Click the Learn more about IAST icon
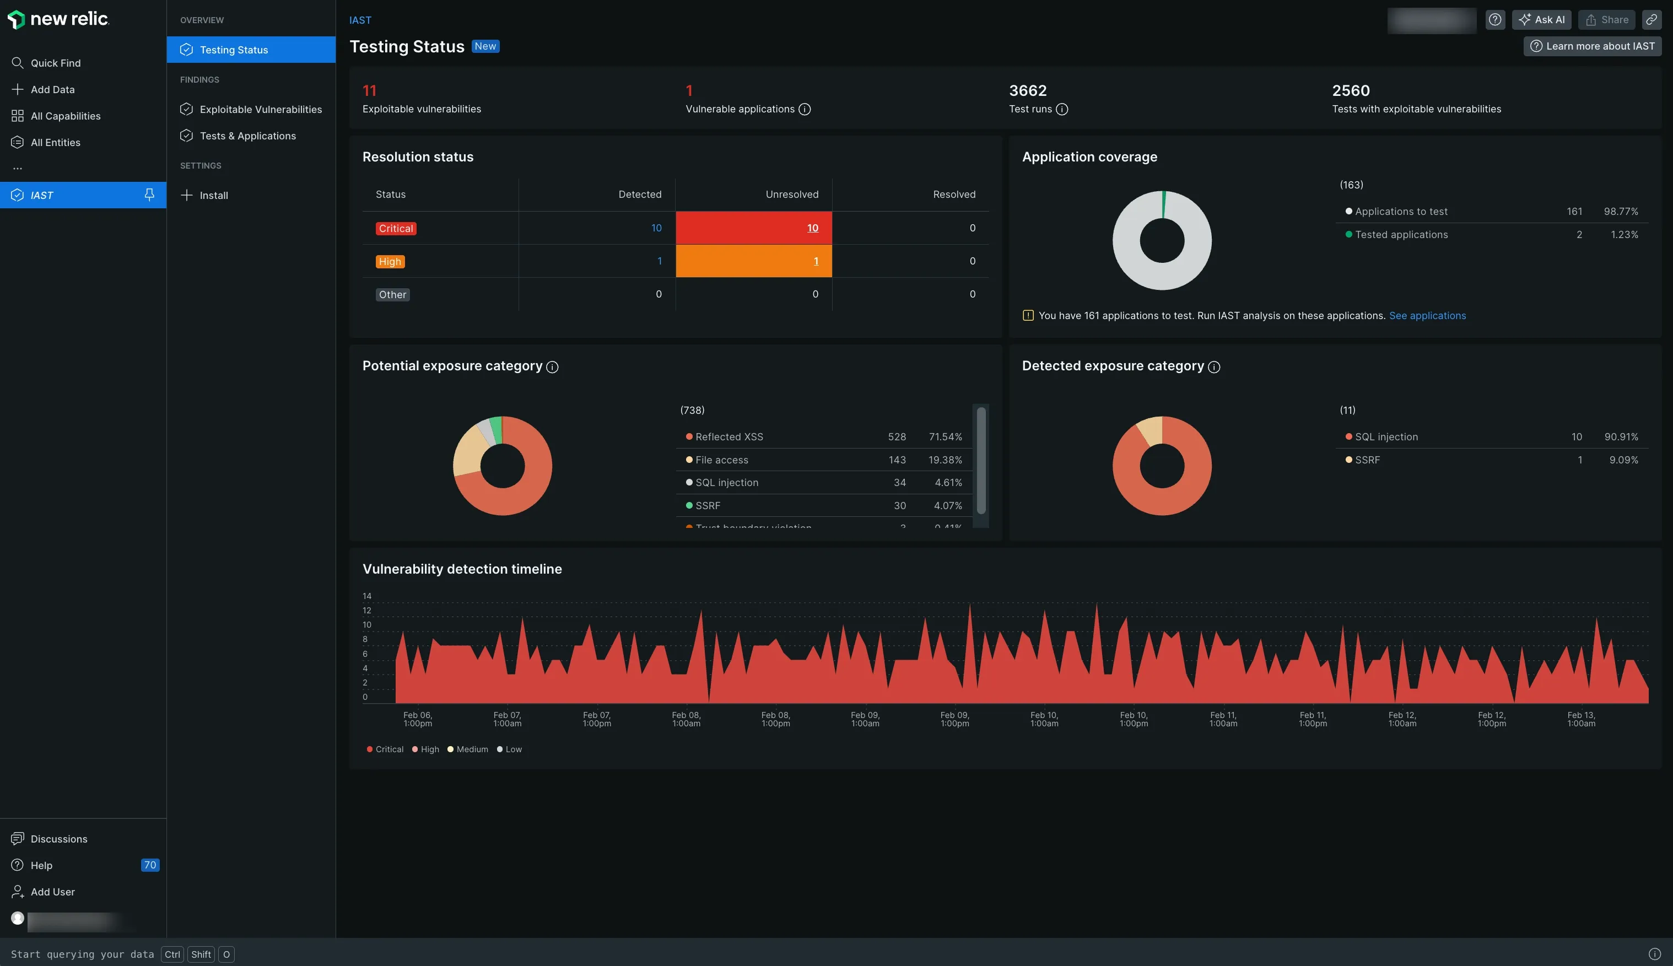This screenshot has height=966, width=1673. (x=1535, y=46)
